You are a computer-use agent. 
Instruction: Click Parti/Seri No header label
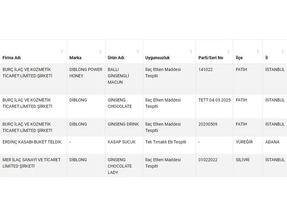point(211,58)
